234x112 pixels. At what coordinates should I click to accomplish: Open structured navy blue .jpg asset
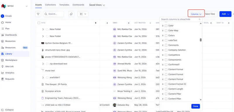pos(57,50)
